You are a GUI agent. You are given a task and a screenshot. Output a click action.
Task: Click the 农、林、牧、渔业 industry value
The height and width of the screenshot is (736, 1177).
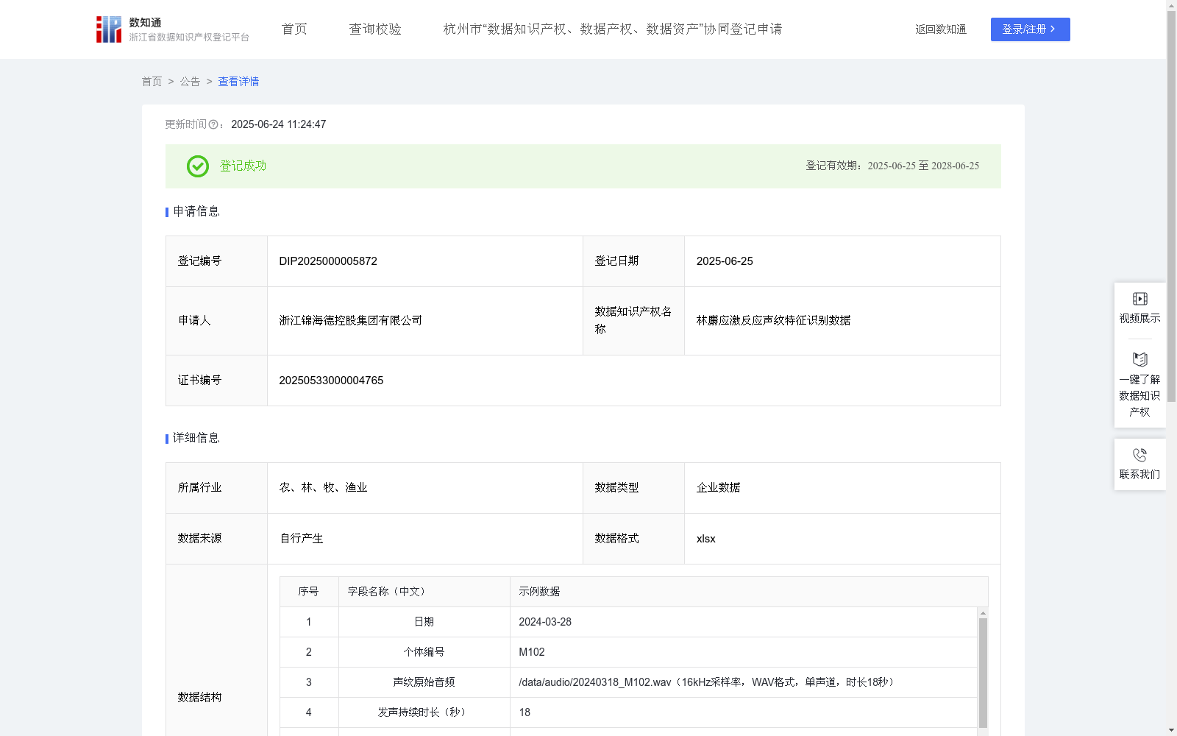pos(324,488)
